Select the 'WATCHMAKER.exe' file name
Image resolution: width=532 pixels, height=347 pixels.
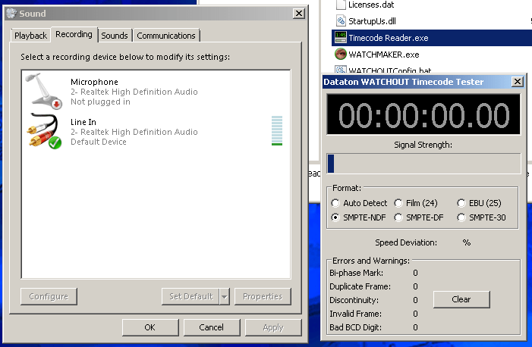[x=384, y=55]
